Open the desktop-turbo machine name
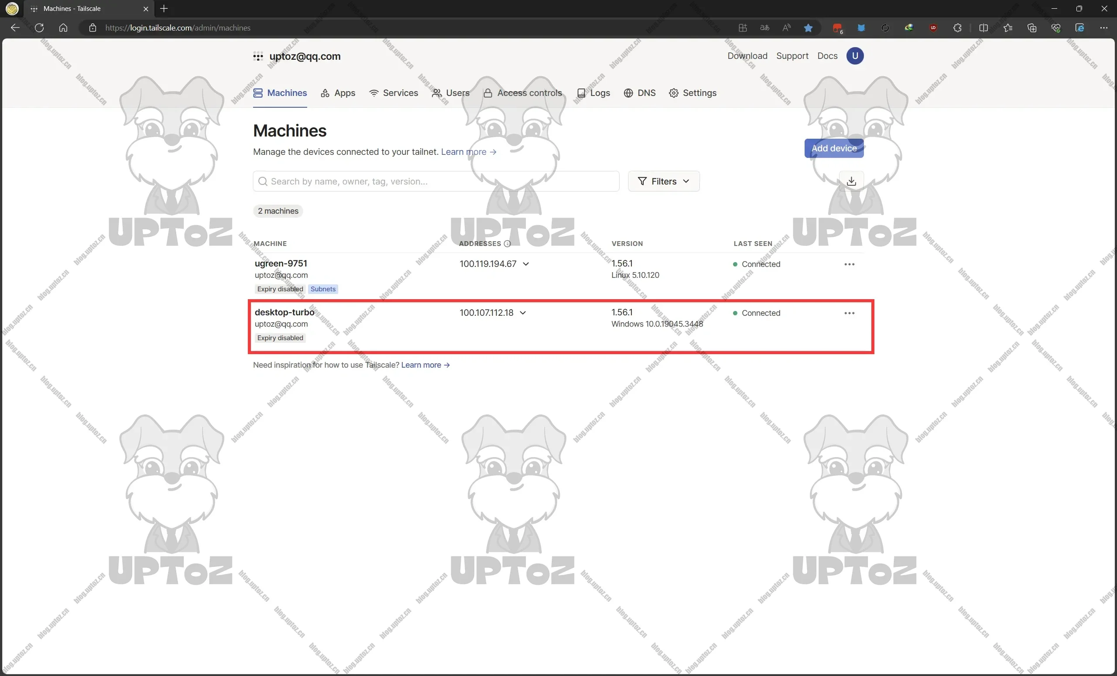The height and width of the screenshot is (676, 1117). (x=284, y=312)
